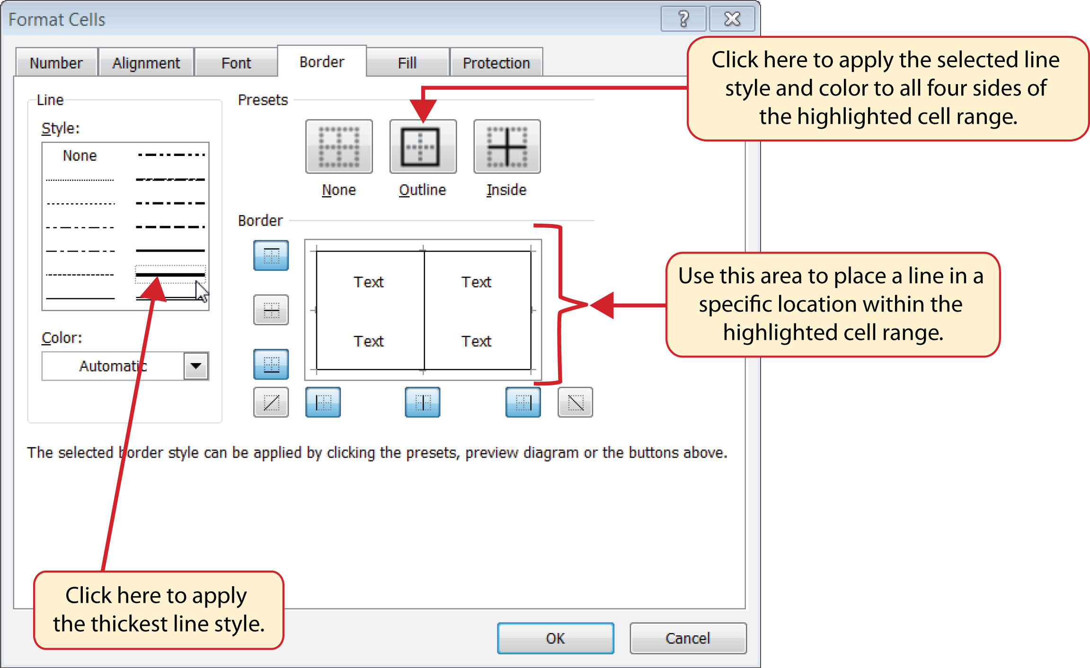The width and height of the screenshot is (1090, 668).
Task: Click the Automatic color combo box
Action: tap(125, 366)
